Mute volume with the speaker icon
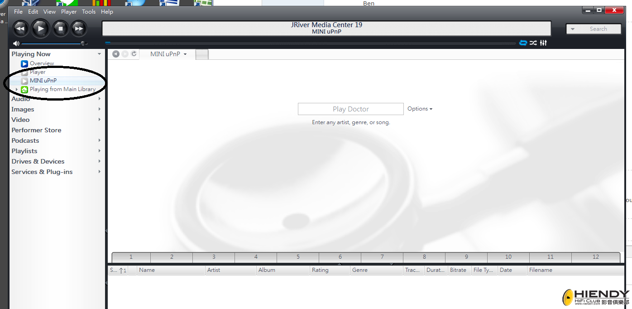Screen dimensions: 632x309 (16, 43)
